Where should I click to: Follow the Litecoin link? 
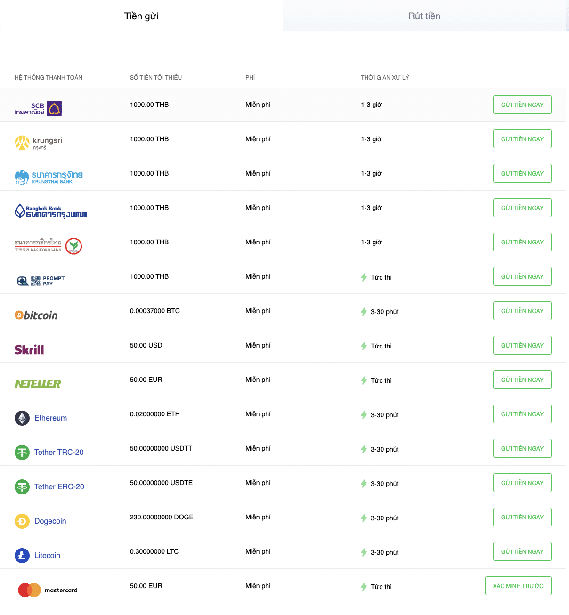click(x=47, y=556)
